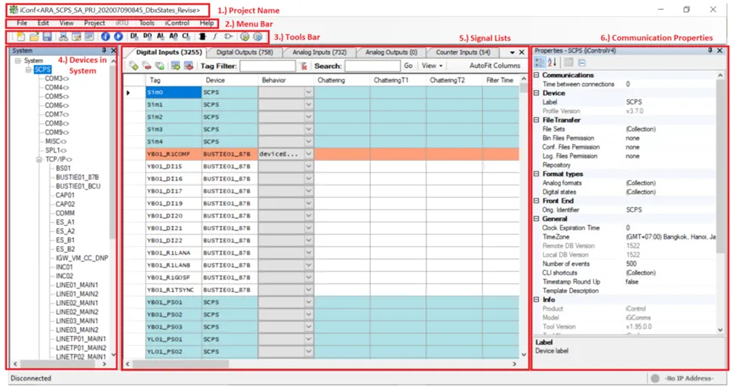
Task: Click the import signals green arrow icon
Action: coord(175,66)
